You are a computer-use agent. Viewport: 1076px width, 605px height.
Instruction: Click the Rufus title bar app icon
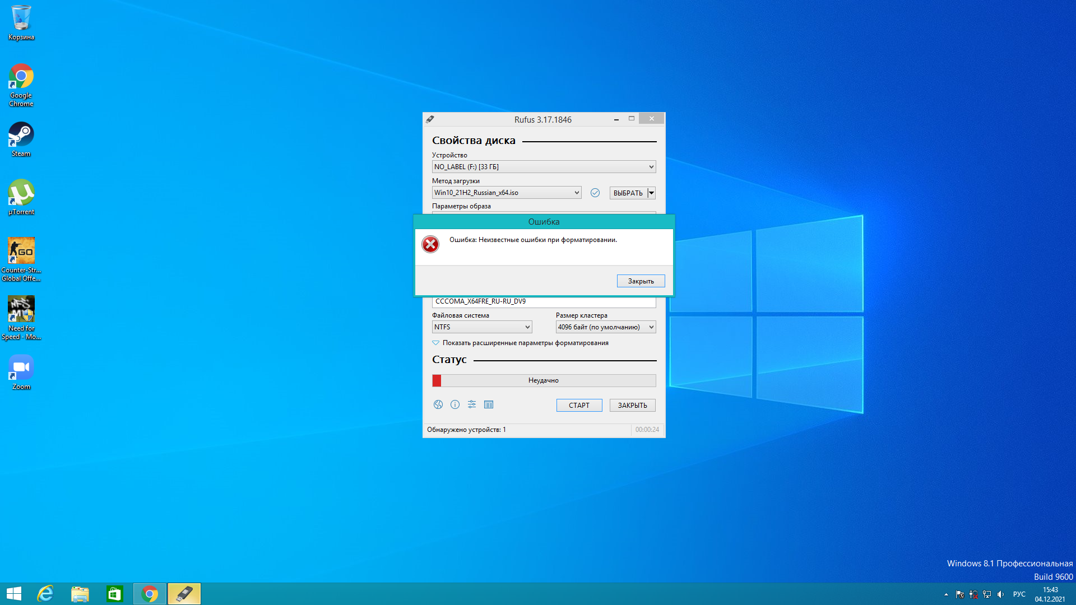[x=430, y=119]
